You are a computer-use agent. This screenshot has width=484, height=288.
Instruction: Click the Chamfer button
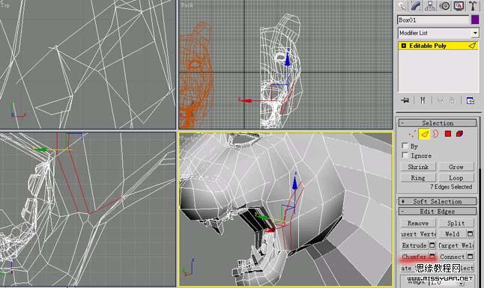[x=414, y=257]
